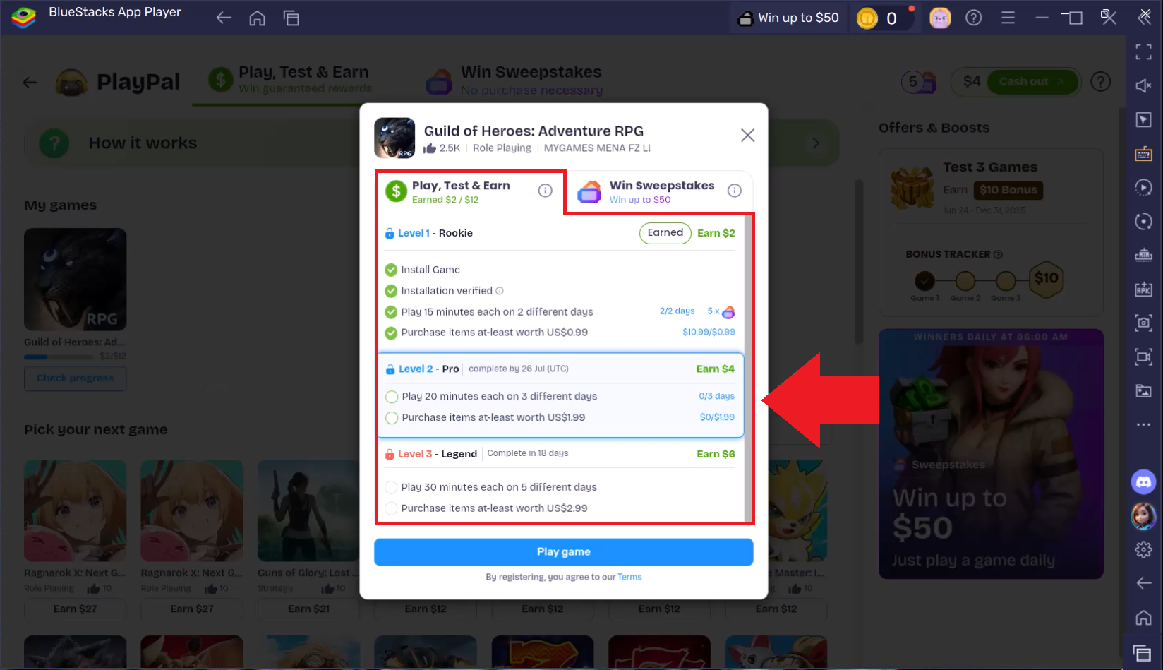1163x670 pixels.
Task: Click Check progress under My games
Action: (x=76, y=378)
